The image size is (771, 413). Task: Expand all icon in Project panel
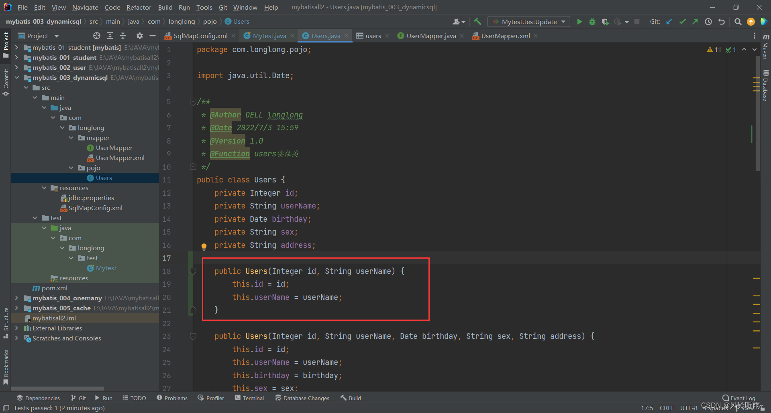tap(110, 36)
